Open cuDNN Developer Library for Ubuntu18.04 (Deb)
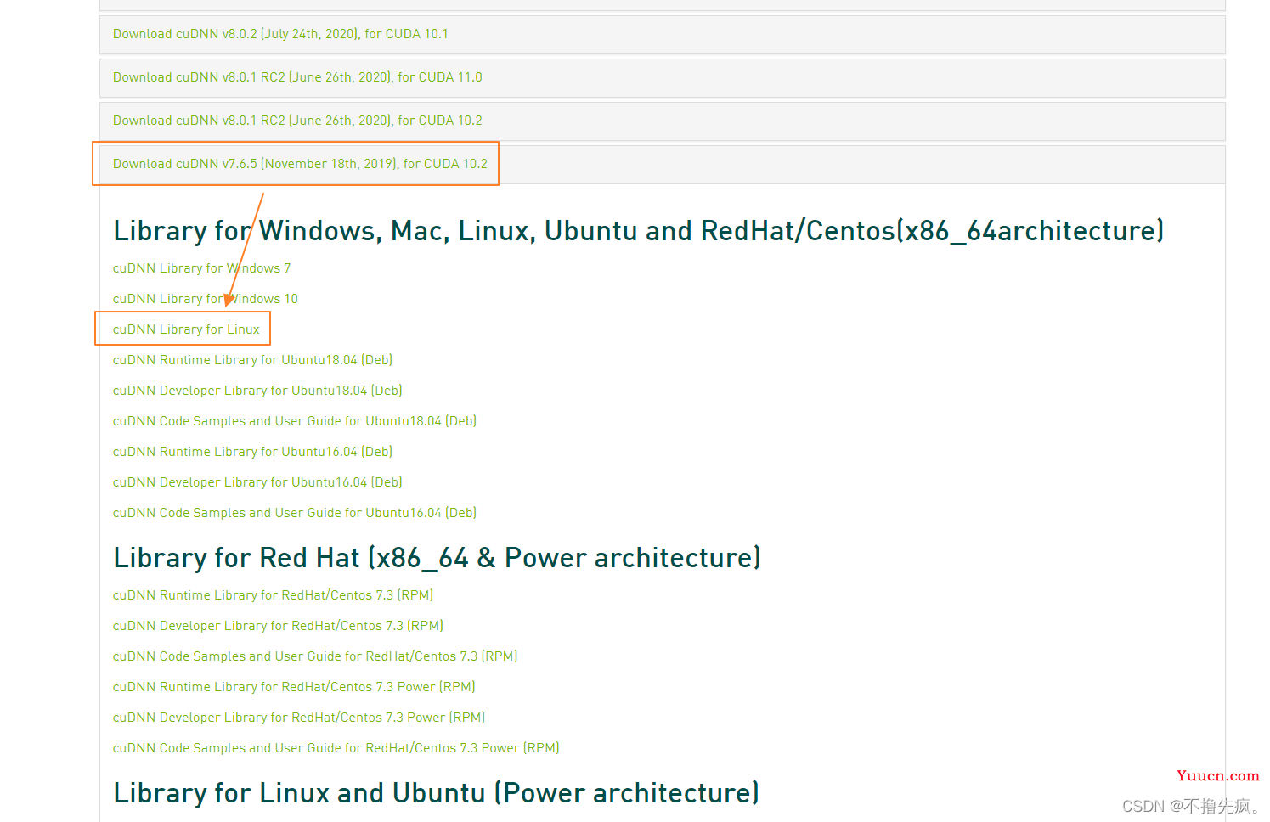The width and height of the screenshot is (1270, 822). [x=257, y=391]
